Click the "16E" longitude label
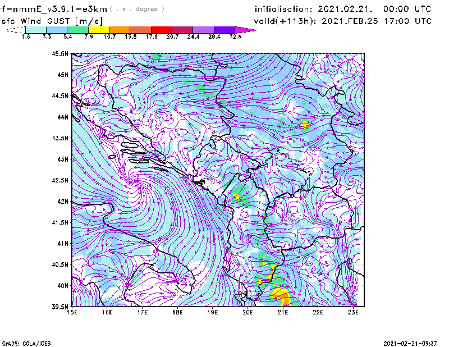This screenshot has height=347, width=449. [107, 312]
